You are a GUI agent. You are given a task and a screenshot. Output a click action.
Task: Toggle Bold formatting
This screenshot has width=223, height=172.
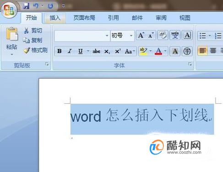(60, 51)
